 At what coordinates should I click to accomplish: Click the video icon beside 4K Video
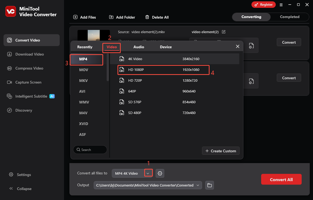(x=122, y=59)
